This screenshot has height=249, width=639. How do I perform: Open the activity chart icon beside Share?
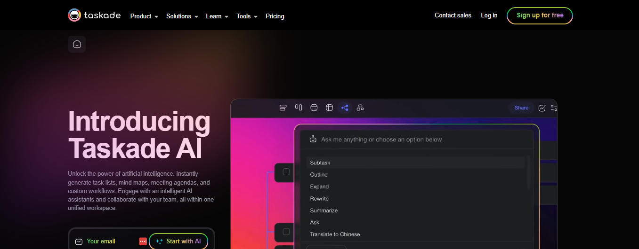pos(542,108)
